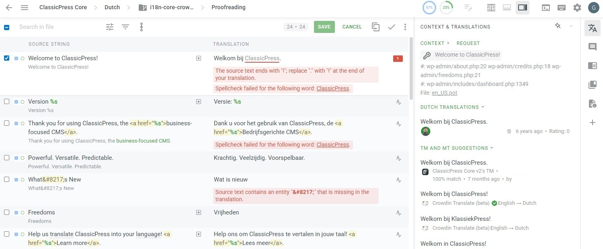
Task: Collapse the TM AND MT SUGGESTIONS section
Action: pyautogui.click(x=492, y=148)
